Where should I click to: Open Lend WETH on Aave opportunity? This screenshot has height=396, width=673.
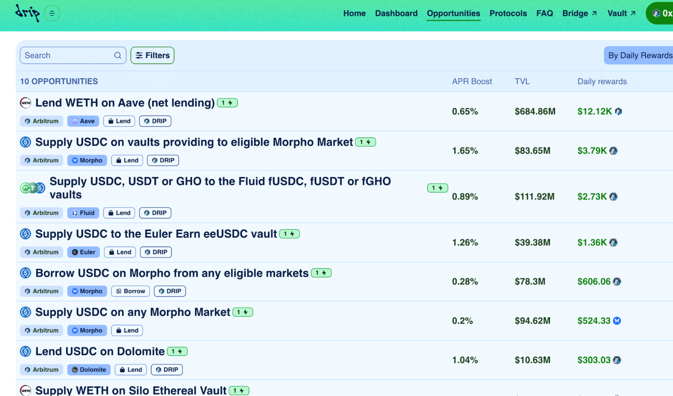pyautogui.click(x=125, y=103)
